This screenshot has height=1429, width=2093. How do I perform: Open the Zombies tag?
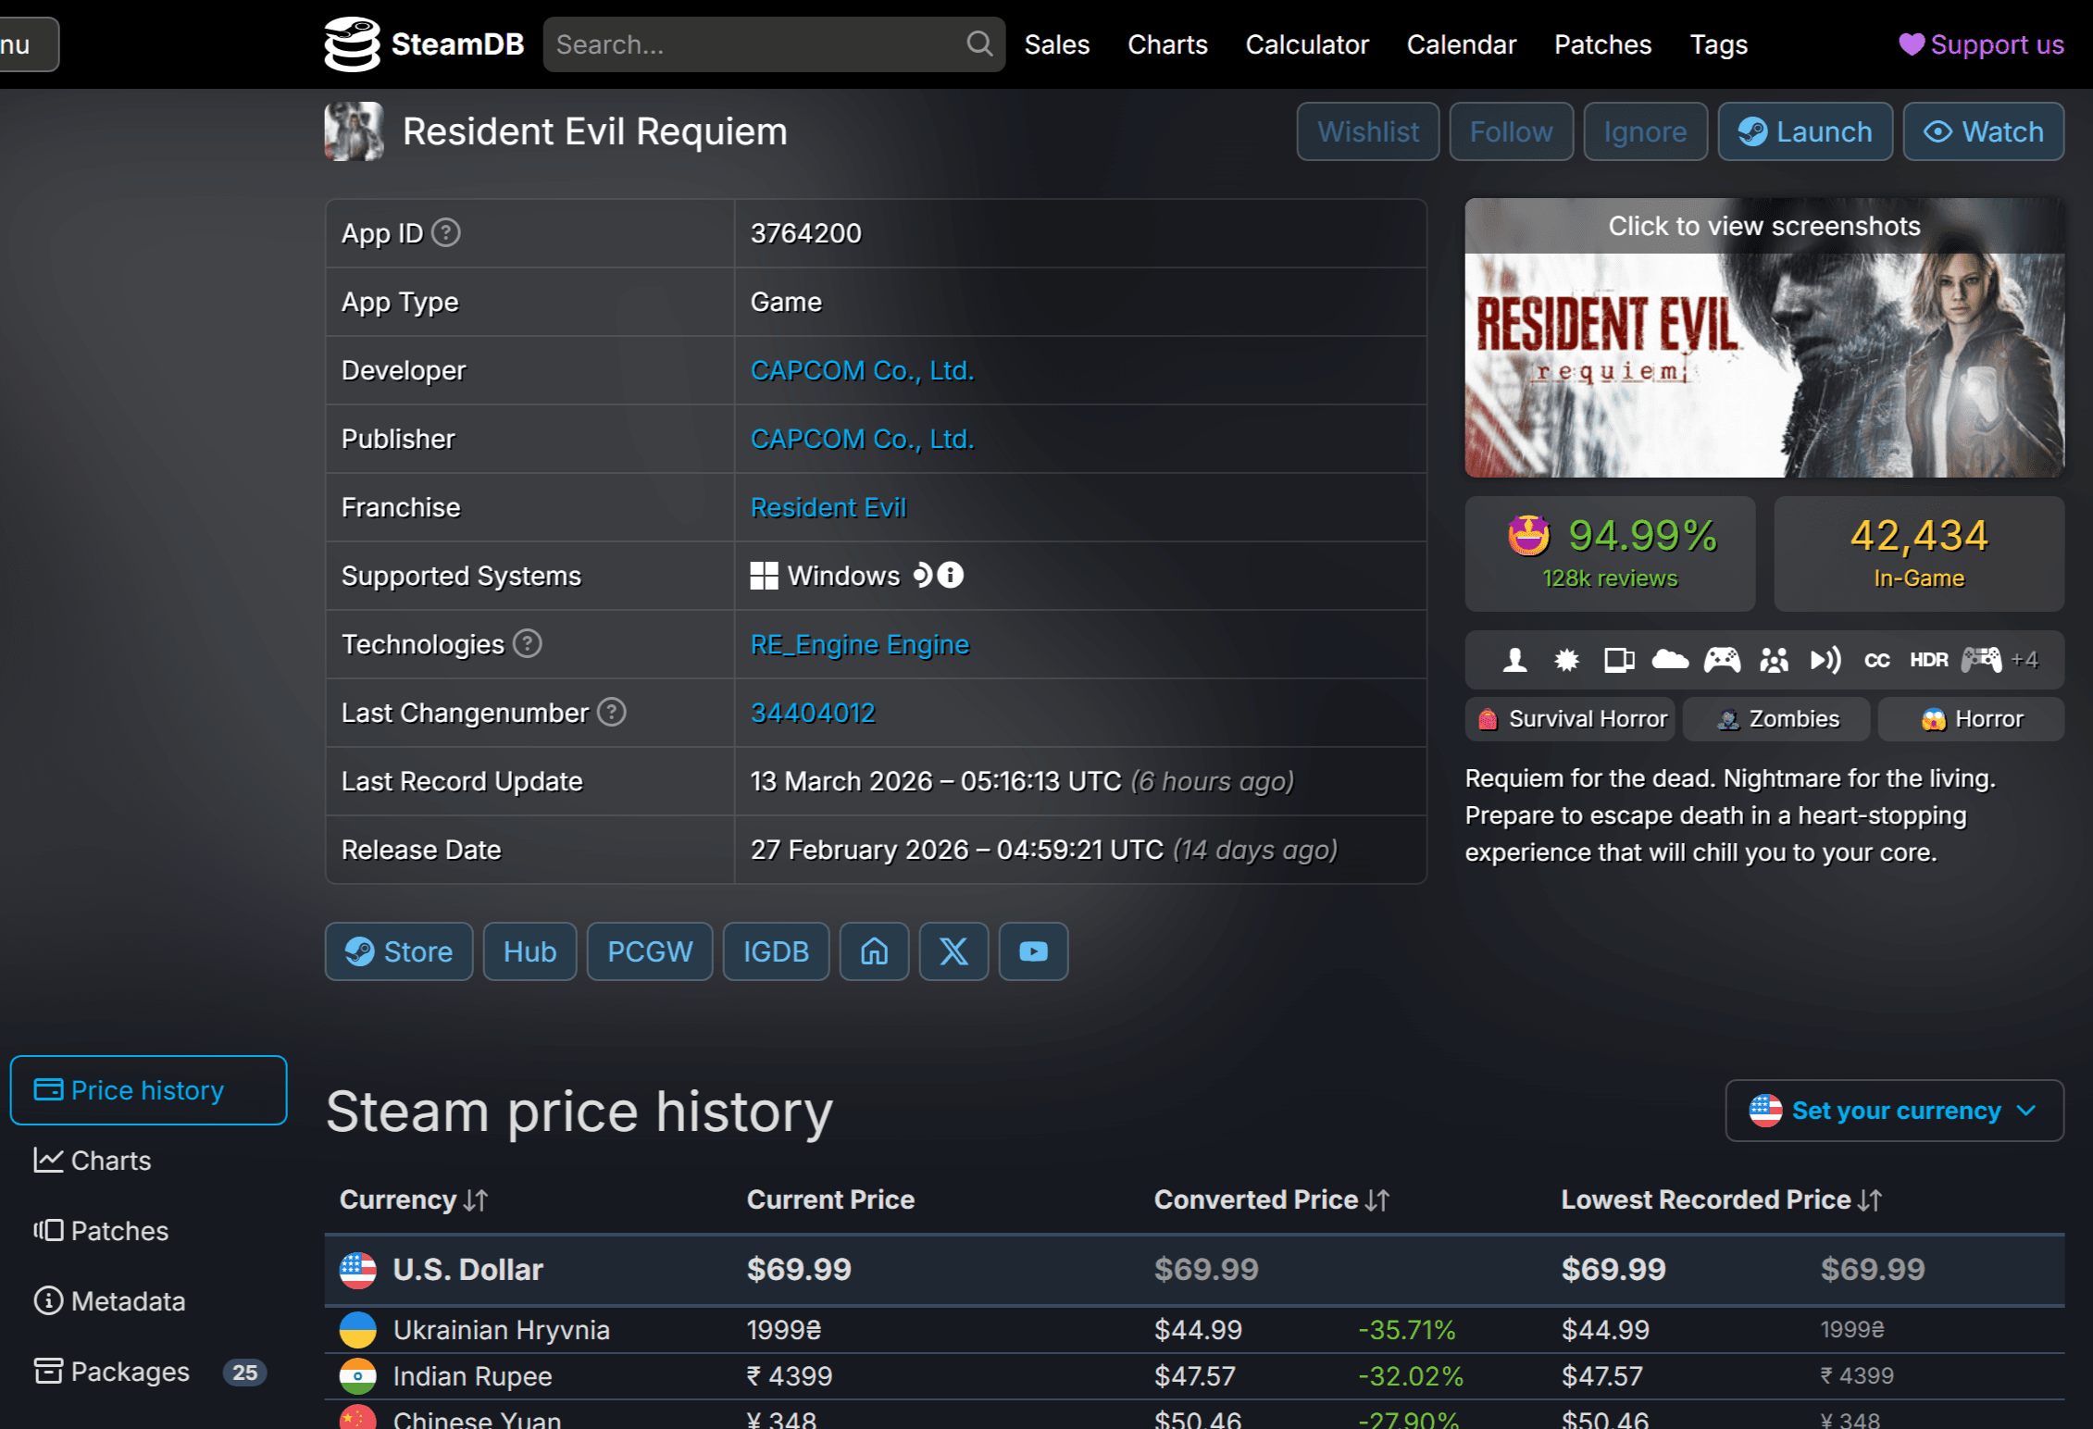pos(1777,719)
